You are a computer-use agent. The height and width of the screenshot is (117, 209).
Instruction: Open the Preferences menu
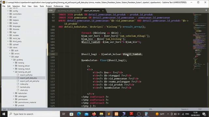point(58,6)
